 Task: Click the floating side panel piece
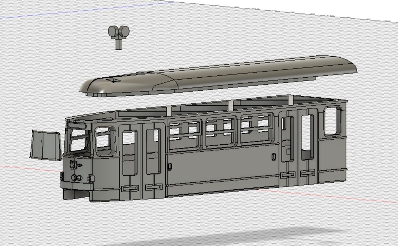(45, 144)
